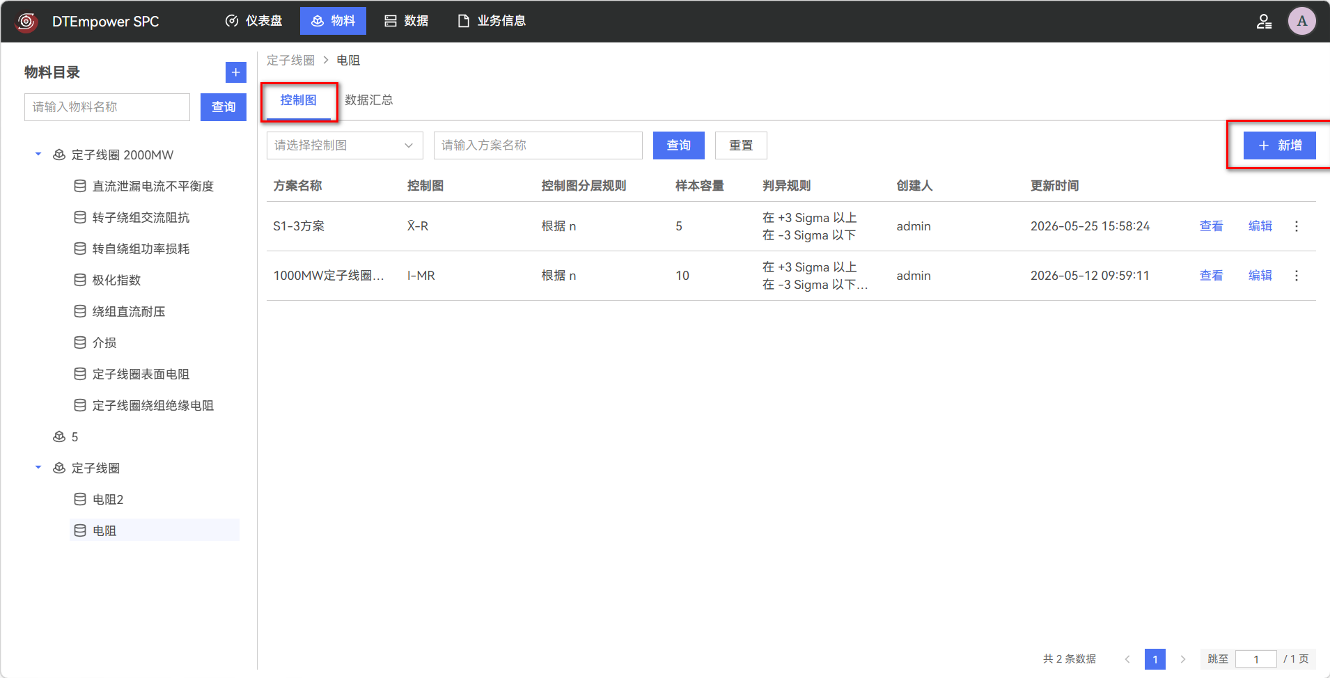Collapse the 定子线圈 2000MW tree node
Image resolution: width=1330 pixels, height=678 pixels.
[38, 155]
